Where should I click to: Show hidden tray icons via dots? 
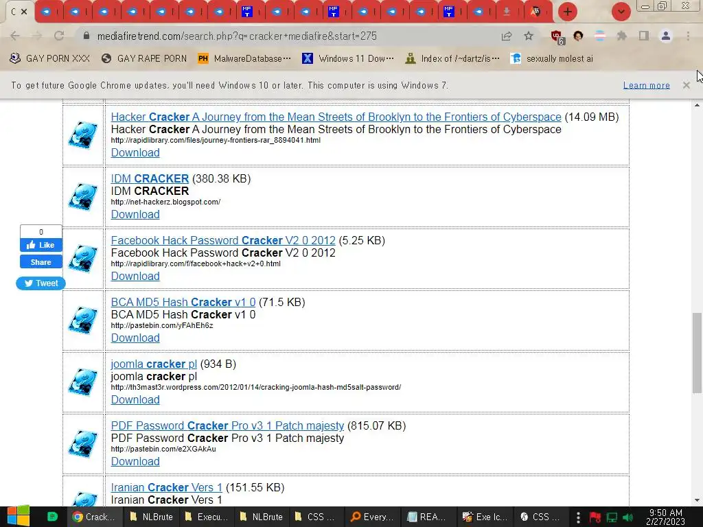click(578, 517)
